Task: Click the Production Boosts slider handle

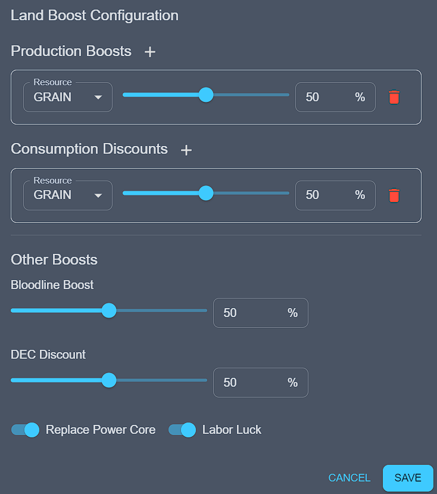Action: (206, 95)
